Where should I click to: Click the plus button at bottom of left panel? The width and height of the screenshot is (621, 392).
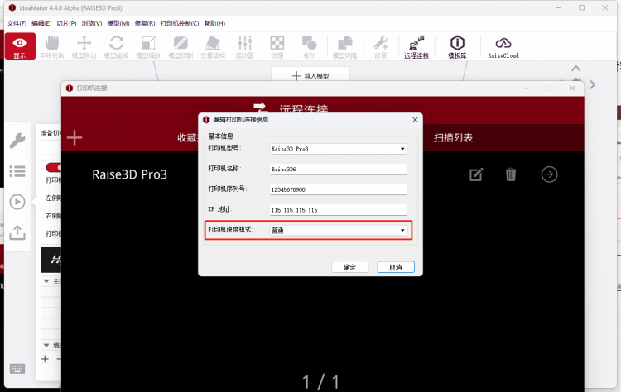46,359
